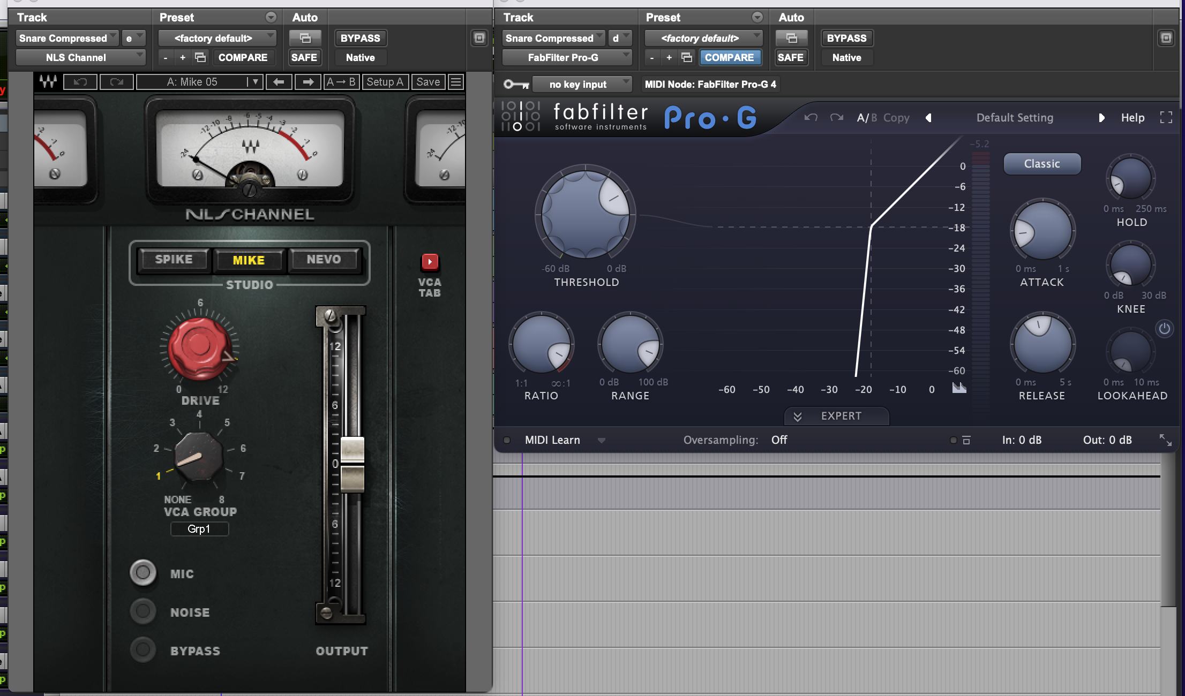Redo in the FabFilter Pro-G header
Viewport: 1185px width, 696px height.
click(x=836, y=117)
